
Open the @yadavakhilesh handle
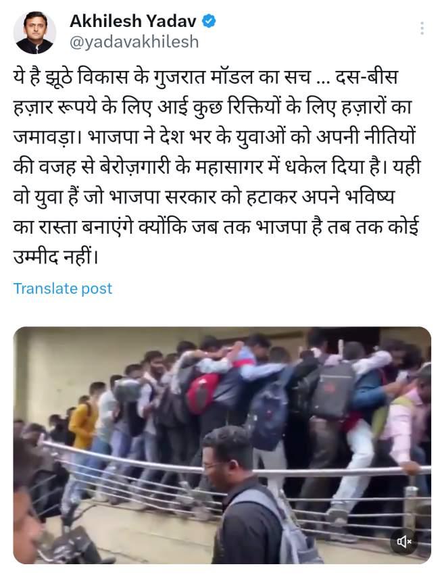134,42
